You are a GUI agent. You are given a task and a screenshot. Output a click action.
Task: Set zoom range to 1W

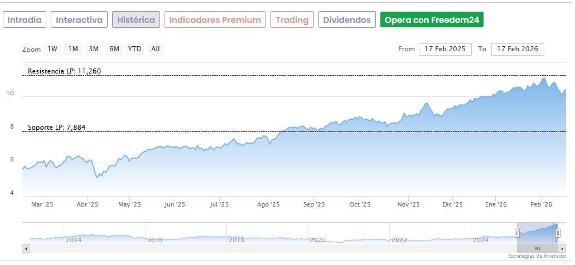coord(52,49)
